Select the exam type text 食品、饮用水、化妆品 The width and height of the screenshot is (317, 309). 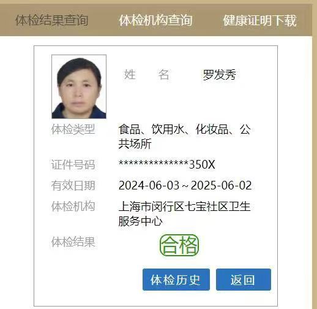(x=173, y=129)
